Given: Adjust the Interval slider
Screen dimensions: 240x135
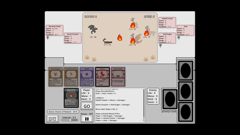Looking at the screenshot, I should pyautogui.click(x=70, y=120).
